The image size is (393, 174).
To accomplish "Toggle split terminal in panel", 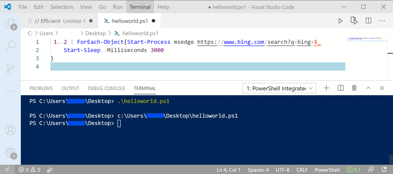I will tap(341, 88).
